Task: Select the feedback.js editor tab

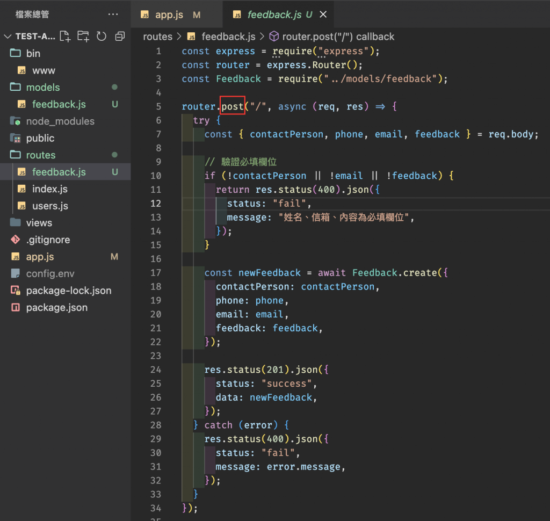Action: (274, 15)
